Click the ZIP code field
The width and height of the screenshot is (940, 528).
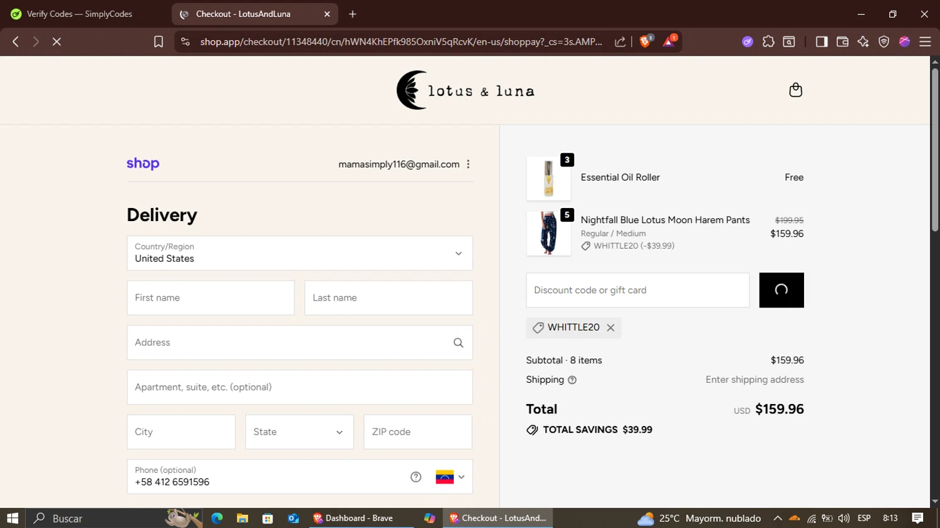[x=418, y=432]
